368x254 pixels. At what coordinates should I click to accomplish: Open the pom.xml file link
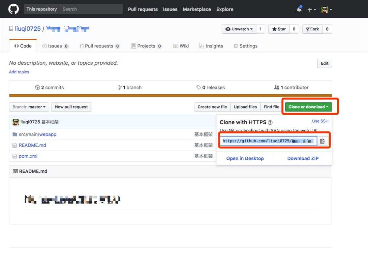pyautogui.click(x=28, y=156)
